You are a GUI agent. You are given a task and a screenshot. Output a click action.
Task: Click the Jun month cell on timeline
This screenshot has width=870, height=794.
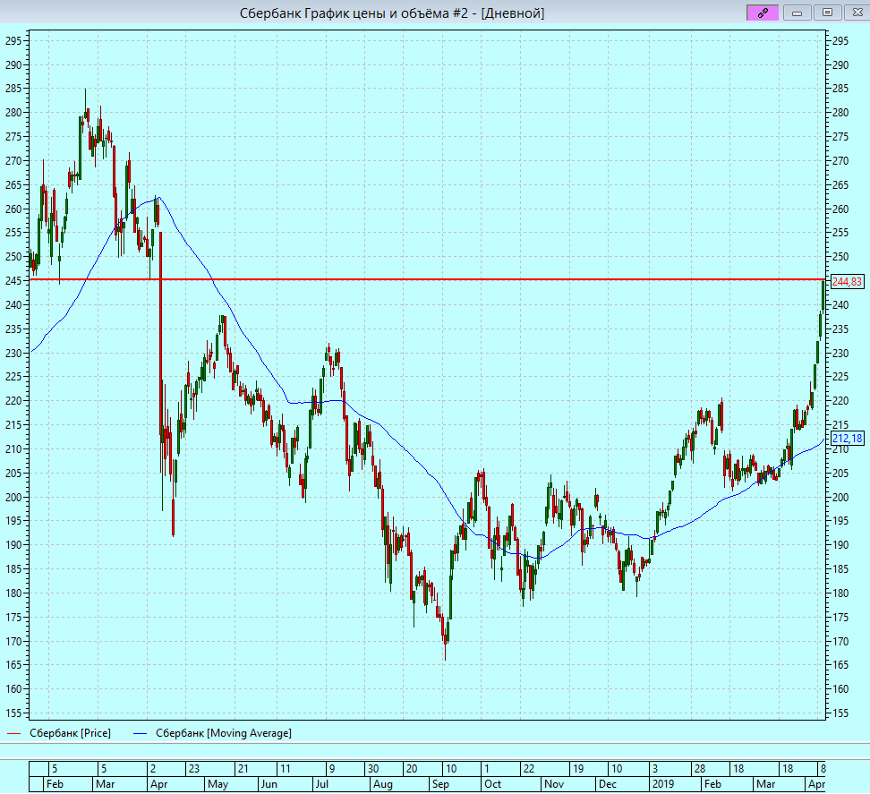click(286, 784)
